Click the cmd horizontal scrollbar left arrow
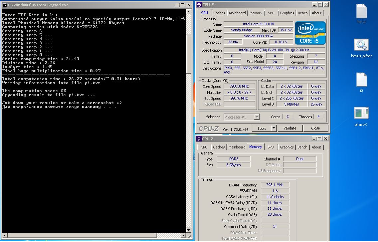The height and width of the screenshot is (242, 378). 5,235
